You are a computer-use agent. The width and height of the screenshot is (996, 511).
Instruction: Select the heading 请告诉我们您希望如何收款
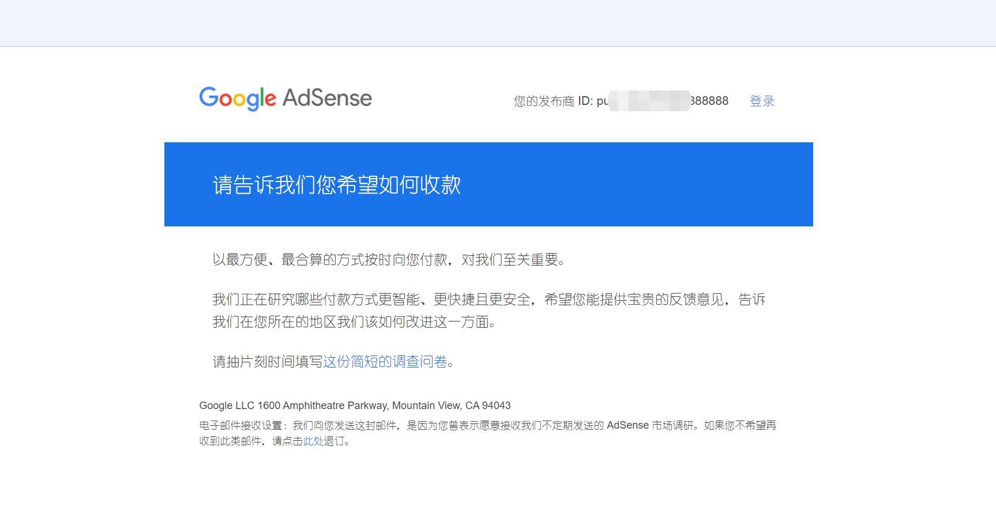pos(337,185)
